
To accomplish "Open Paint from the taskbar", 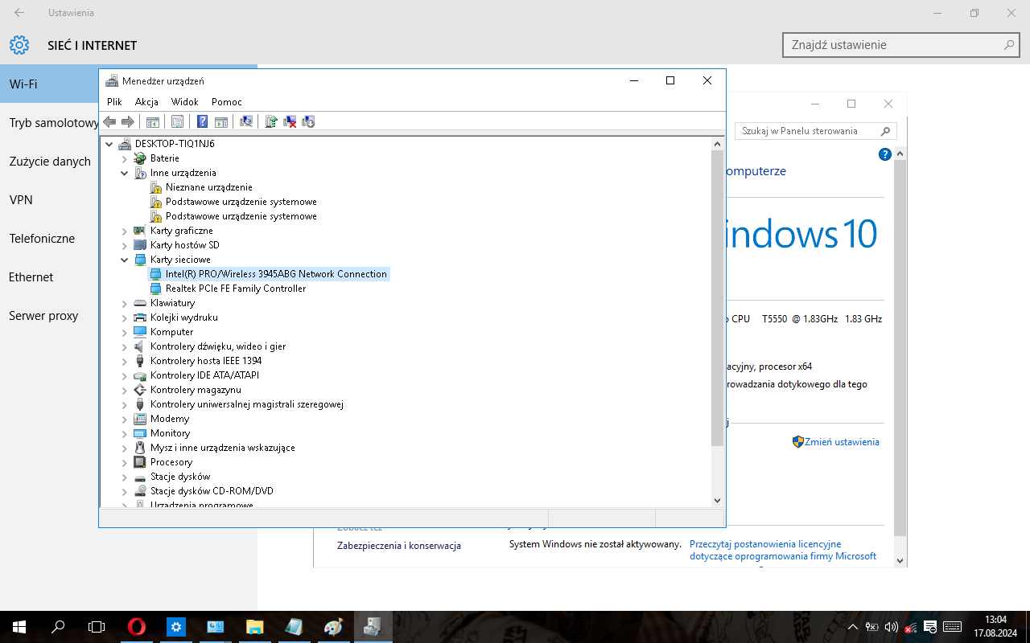I will tap(333, 627).
